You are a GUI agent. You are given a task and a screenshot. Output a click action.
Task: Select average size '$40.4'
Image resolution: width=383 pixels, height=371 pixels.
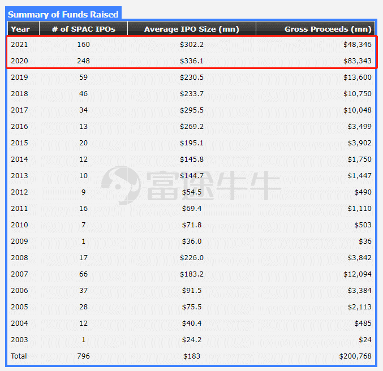(192, 323)
